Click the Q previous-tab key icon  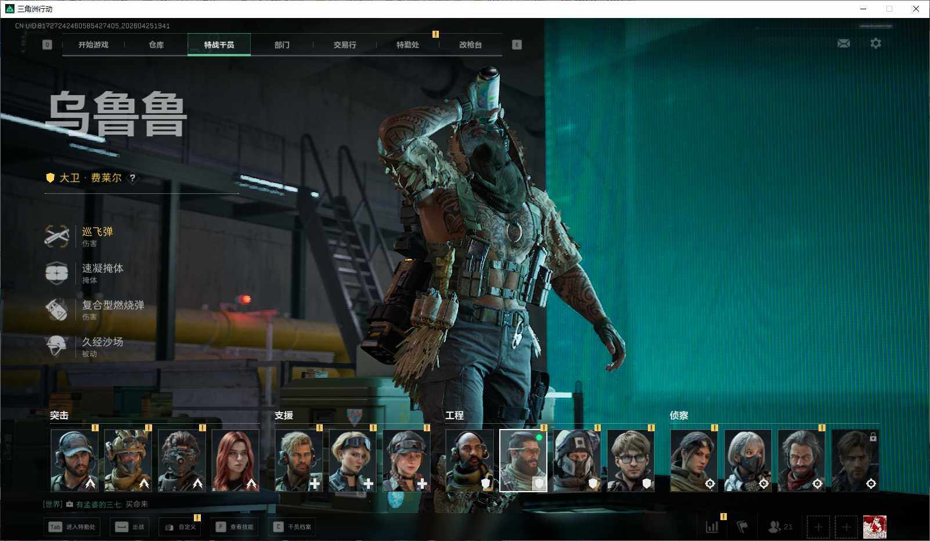pyautogui.click(x=48, y=45)
